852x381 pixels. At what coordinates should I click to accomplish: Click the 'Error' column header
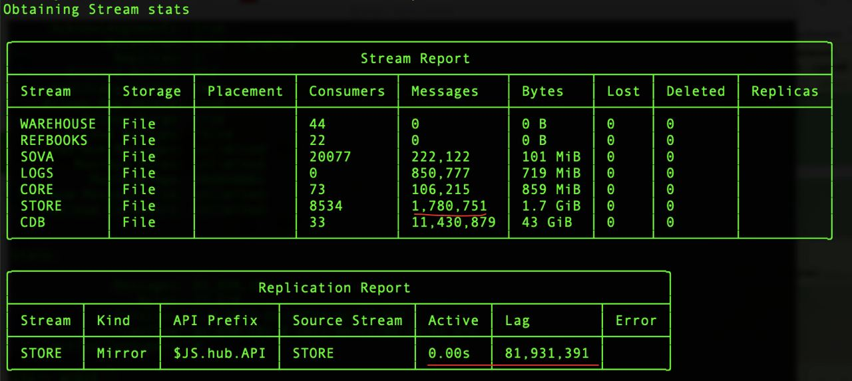point(636,320)
